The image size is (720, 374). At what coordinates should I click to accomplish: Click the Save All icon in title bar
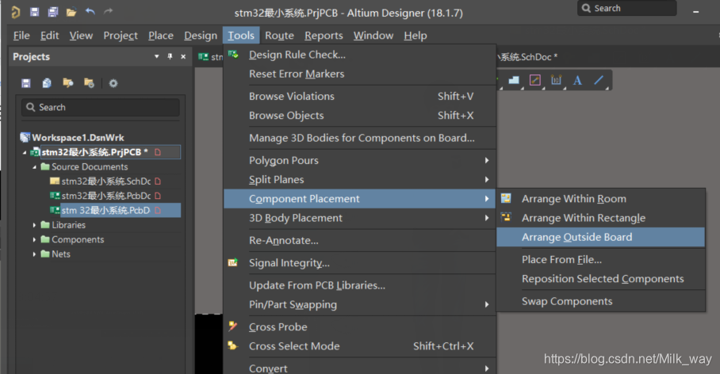coord(53,12)
